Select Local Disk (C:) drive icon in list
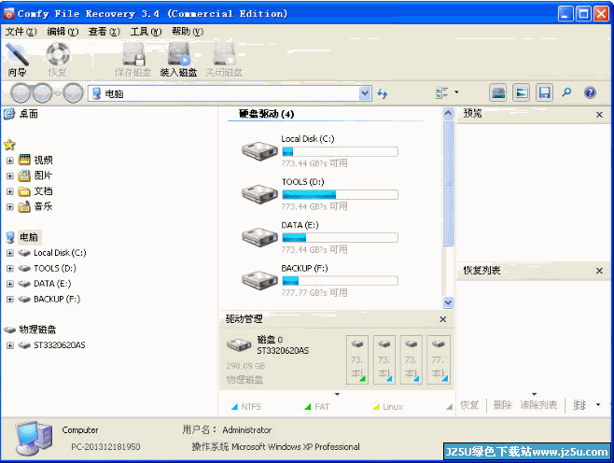The height and width of the screenshot is (463, 614). 259,150
